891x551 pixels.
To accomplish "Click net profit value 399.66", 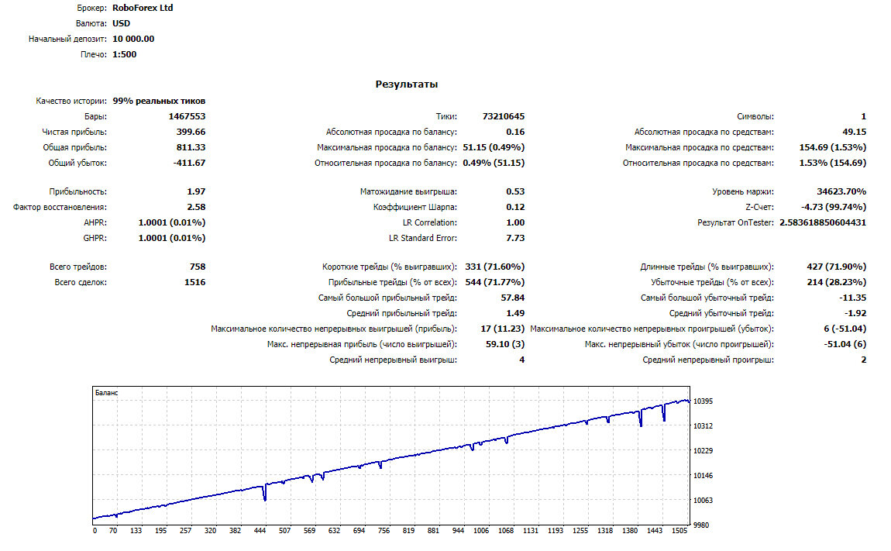I will pyautogui.click(x=191, y=132).
